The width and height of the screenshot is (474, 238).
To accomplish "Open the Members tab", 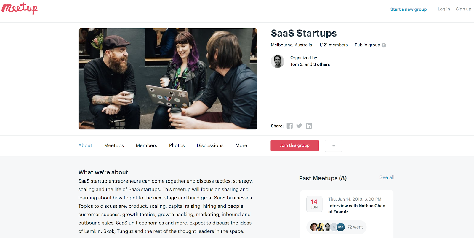I will pyautogui.click(x=146, y=145).
